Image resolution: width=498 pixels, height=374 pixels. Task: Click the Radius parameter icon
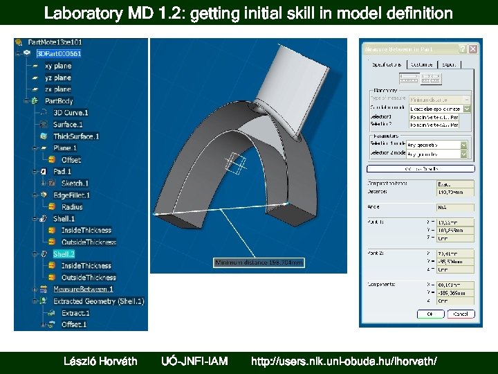coord(52,206)
